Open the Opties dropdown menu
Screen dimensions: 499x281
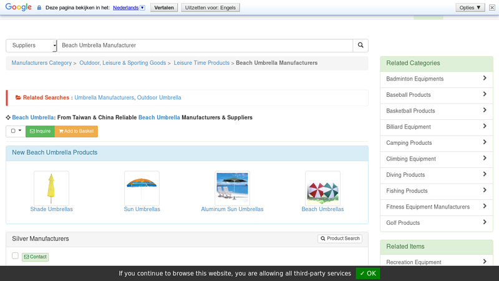pos(470,7)
